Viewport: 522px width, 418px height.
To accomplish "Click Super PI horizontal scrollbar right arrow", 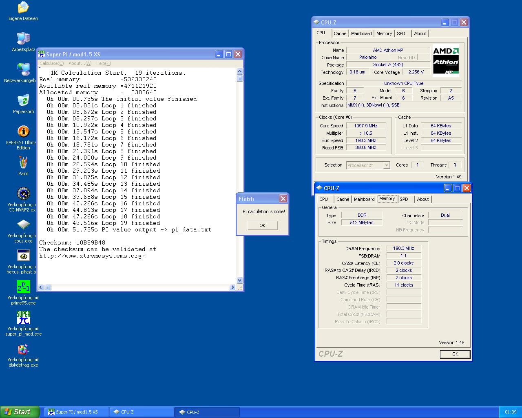I will [233, 287].
